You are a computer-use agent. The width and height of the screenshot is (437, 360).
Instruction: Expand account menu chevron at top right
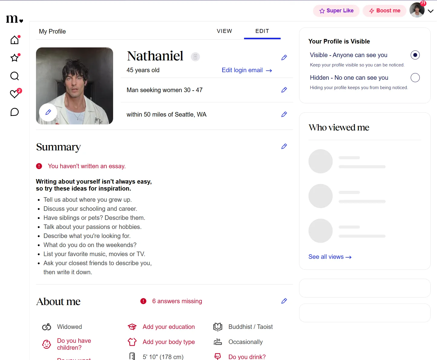coord(431,11)
